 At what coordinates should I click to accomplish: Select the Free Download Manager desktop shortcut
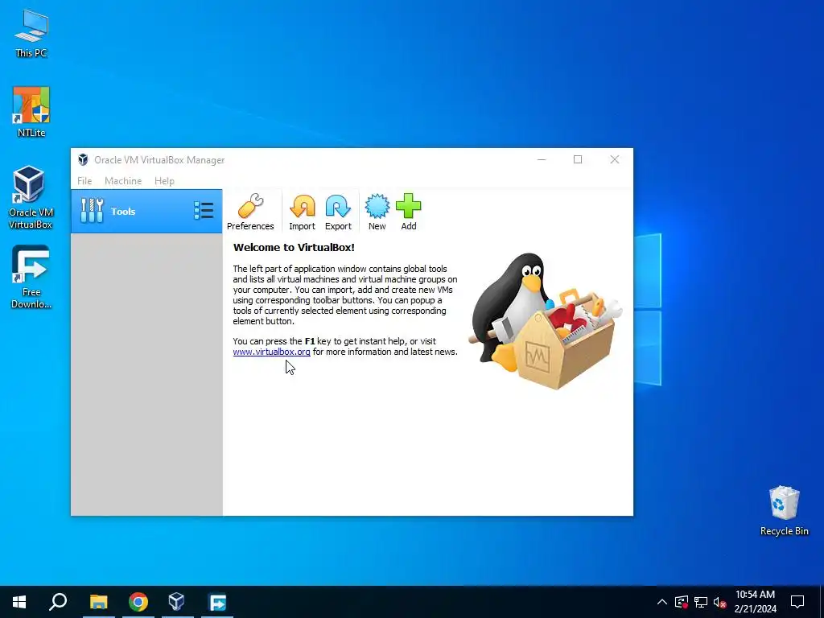31,277
